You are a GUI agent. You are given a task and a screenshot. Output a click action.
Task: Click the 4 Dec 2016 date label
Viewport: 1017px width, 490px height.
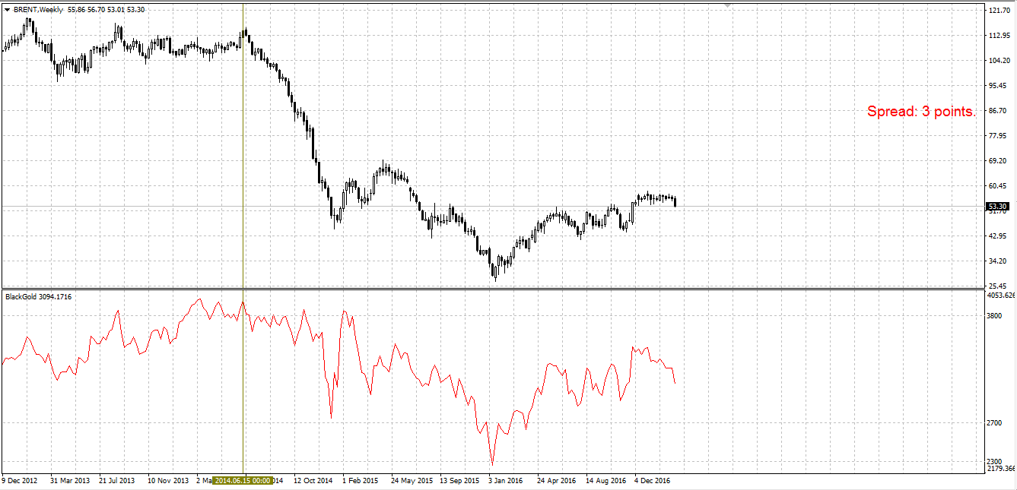pyautogui.click(x=653, y=481)
